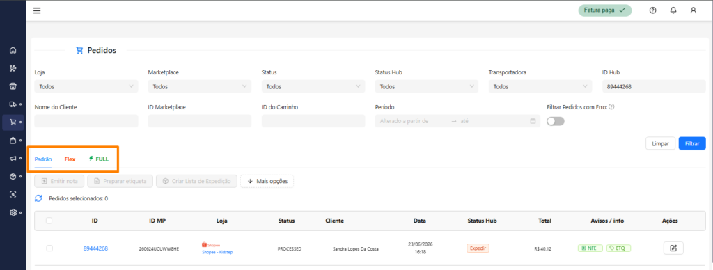Click the Preparar etiqueta button
This screenshot has height=270, width=713.
pyautogui.click(x=120, y=182)
